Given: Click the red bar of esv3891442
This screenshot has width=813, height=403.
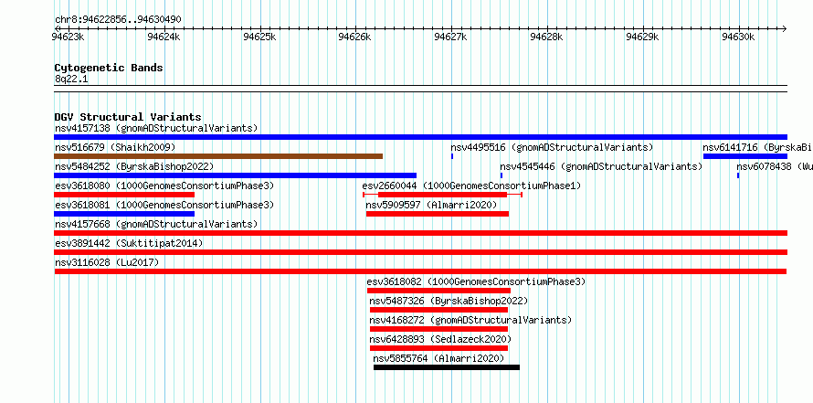Looking at the screenshot, I should pyautogui.click(x=420, y=252).
